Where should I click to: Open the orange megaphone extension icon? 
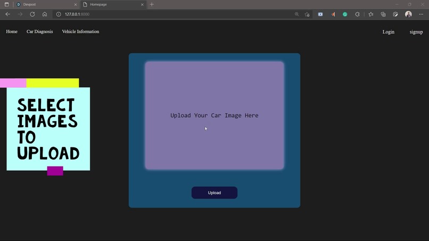click(333, 14)
